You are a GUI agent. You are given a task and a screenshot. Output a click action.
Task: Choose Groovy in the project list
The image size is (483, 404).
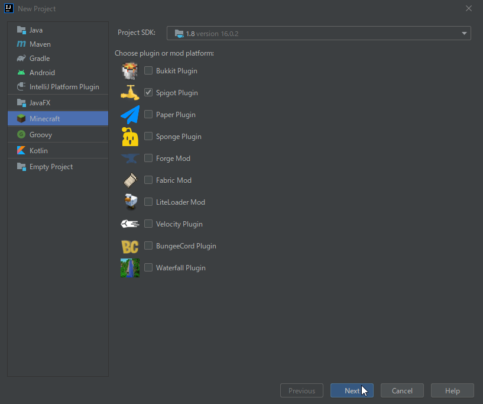click(58, 135)
